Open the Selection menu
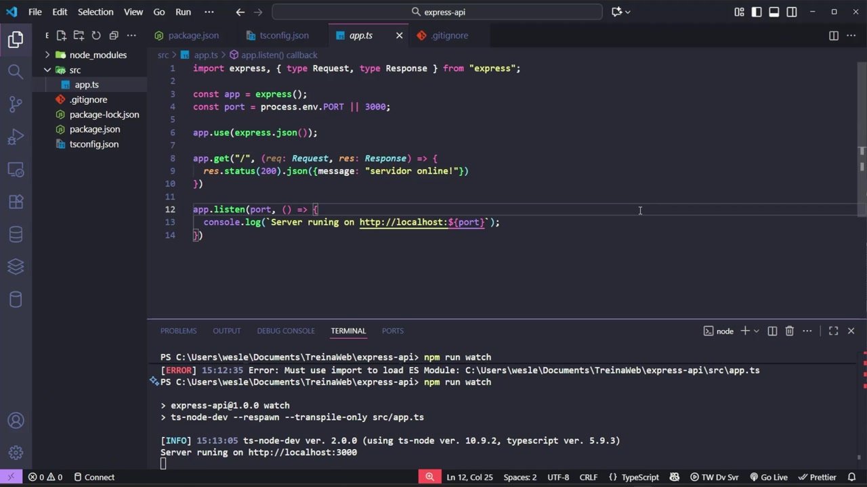This screenshot has width=867, height=487. [95, 11]
